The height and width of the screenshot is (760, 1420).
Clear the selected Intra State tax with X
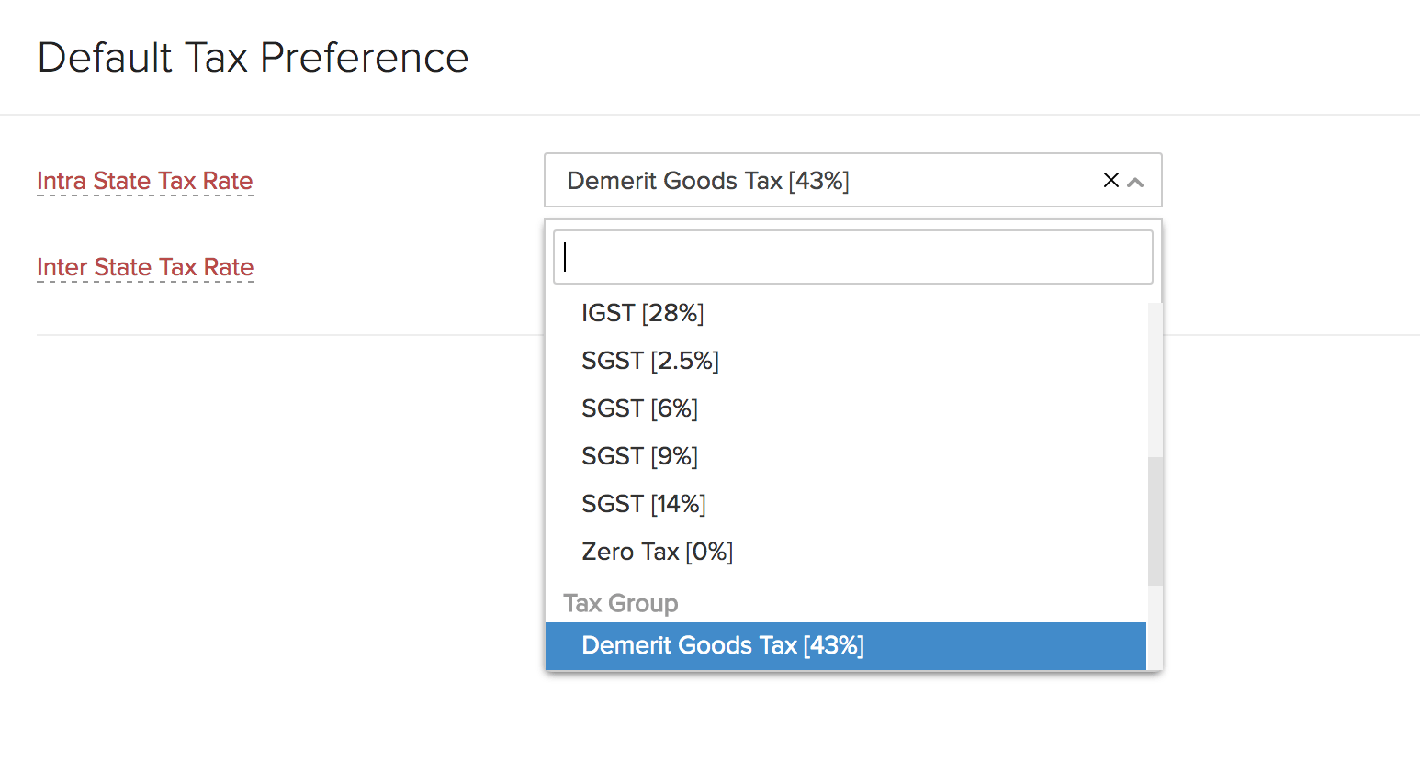1110,181
